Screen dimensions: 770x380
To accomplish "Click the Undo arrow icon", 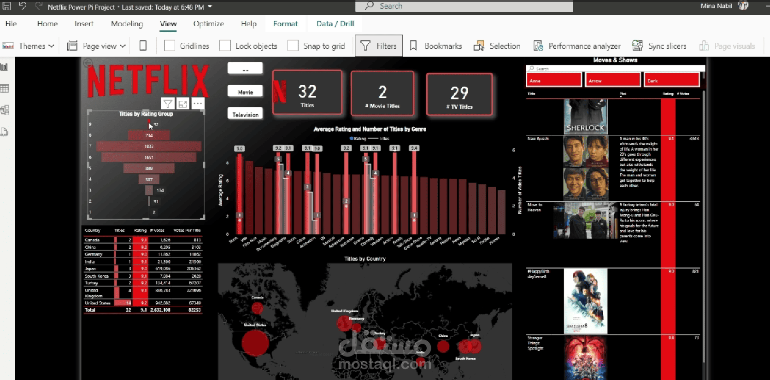I will (x=22, y=6).
